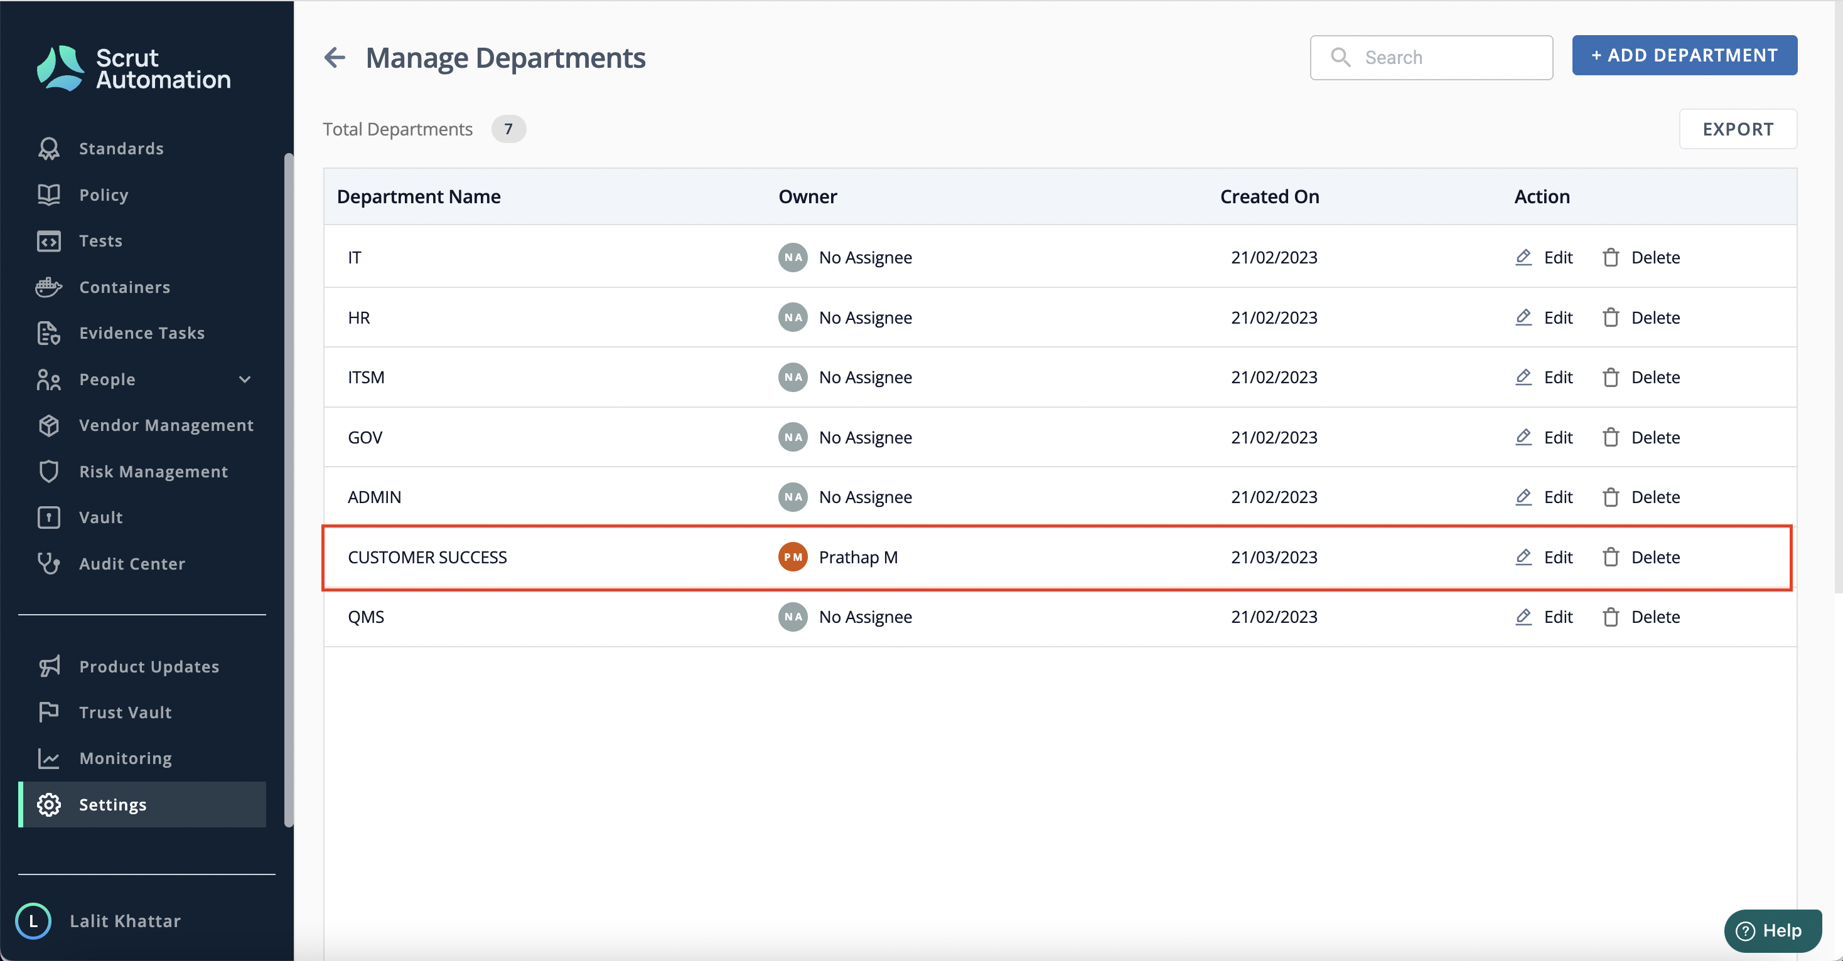Click the Created On column header
The image size is (1843, 961).
[x=1269, y=196]
